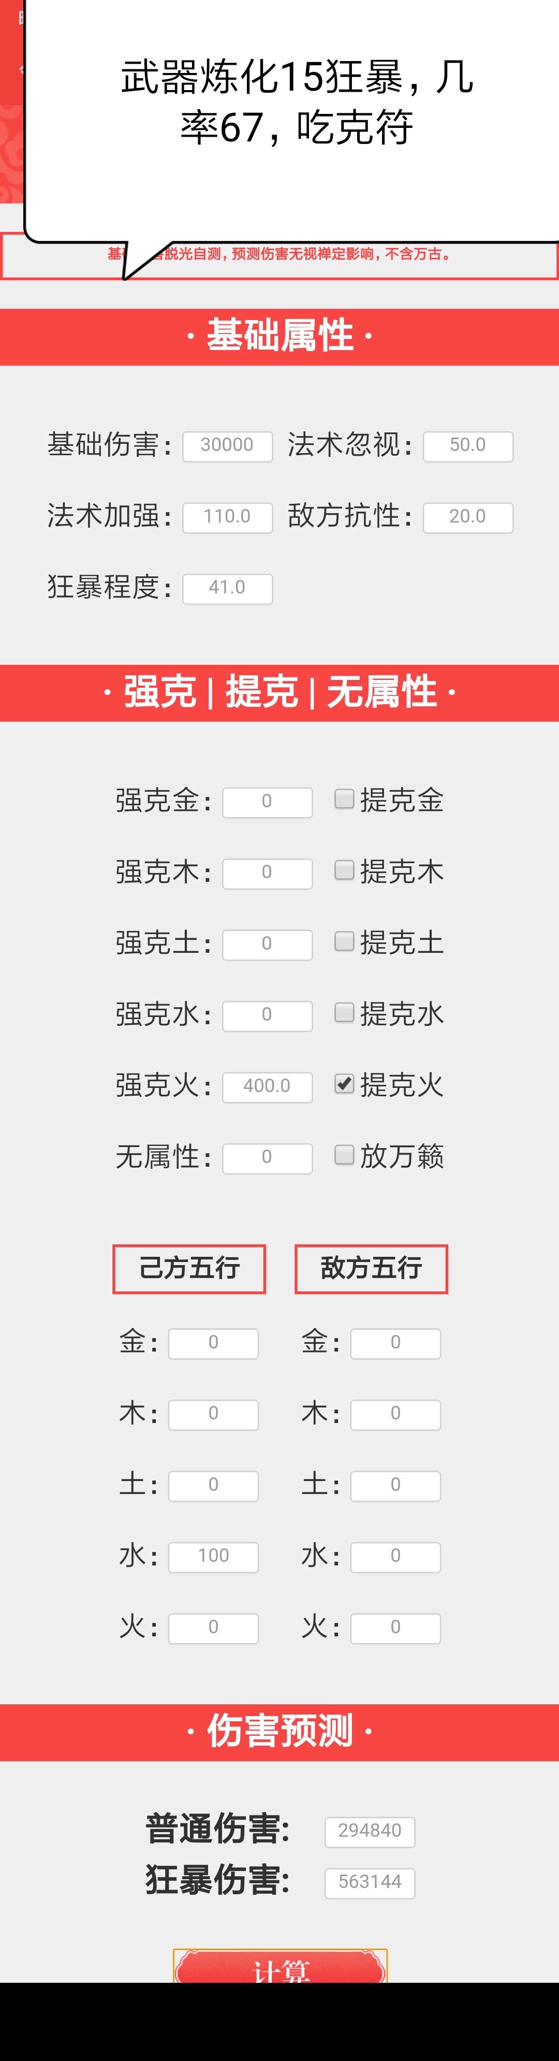
Task: Enable the 提克木 checkbox
Action: coord(344,869)
